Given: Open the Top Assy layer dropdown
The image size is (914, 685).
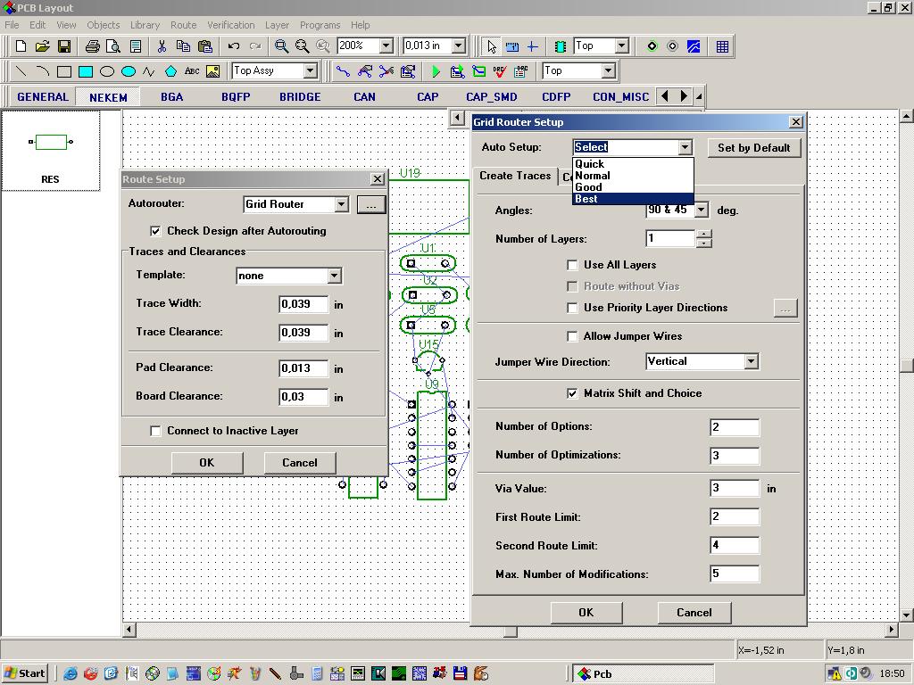Looking at the screenshot, I should point(310,71).
